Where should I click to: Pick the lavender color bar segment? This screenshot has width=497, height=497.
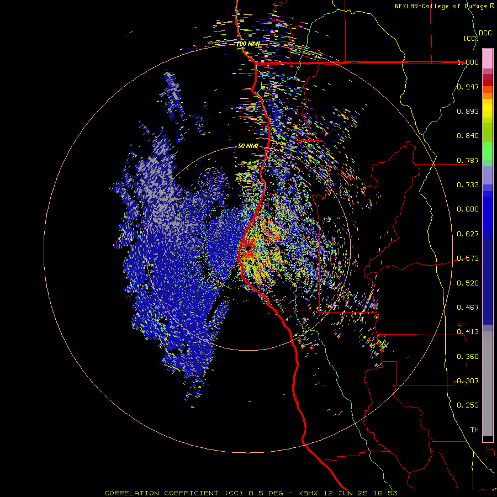coord(488,175)
